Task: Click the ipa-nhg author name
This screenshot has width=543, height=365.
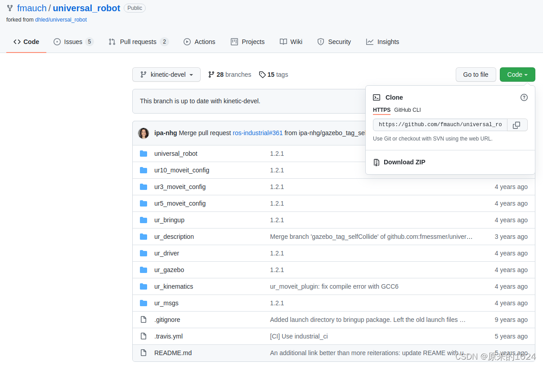Action: (x=166, y=133)
